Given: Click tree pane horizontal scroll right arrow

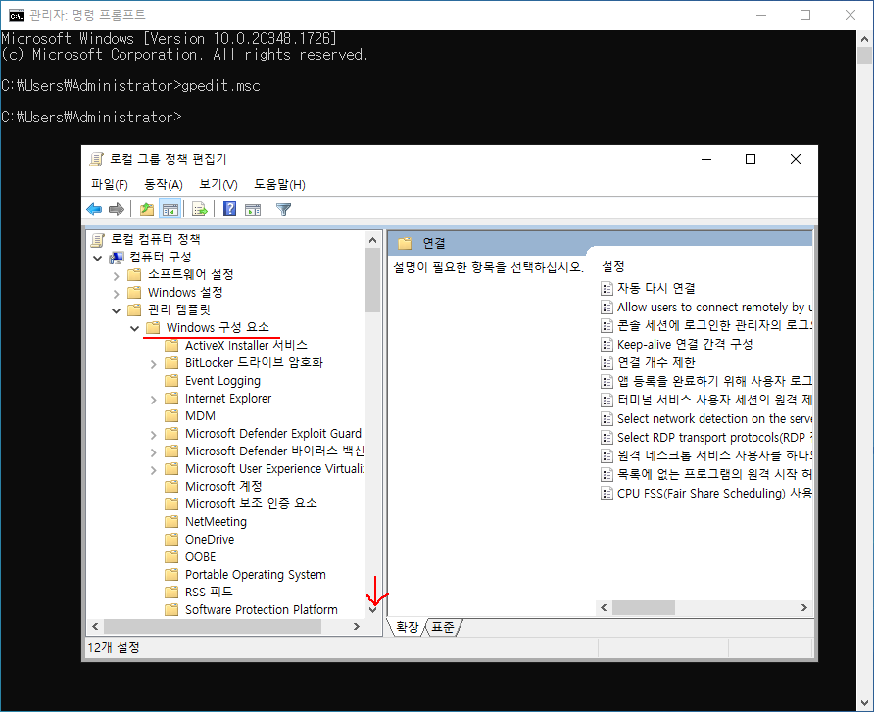Looking at the screenshot, I should (357, 626).
